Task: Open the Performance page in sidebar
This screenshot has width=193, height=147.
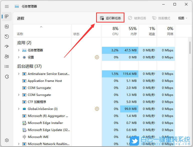Action: [x=7, y=27]
